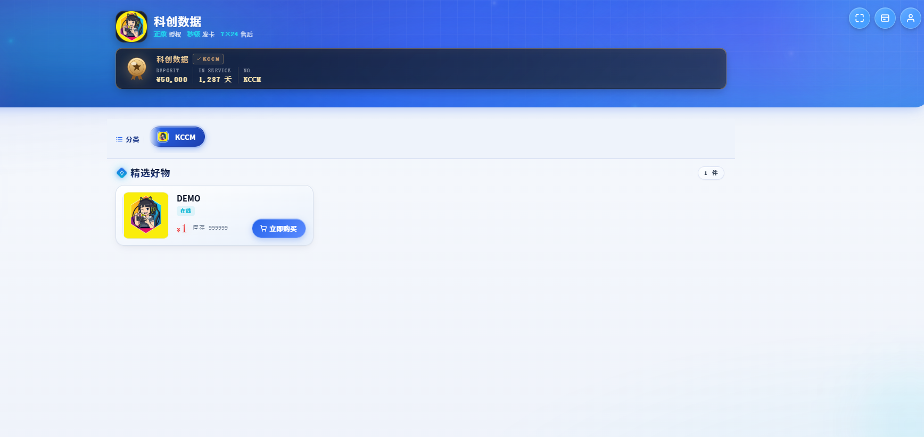The image size is (924, 437).
Task: Click the 1 件 item count badge
Action: click(711, 173)
